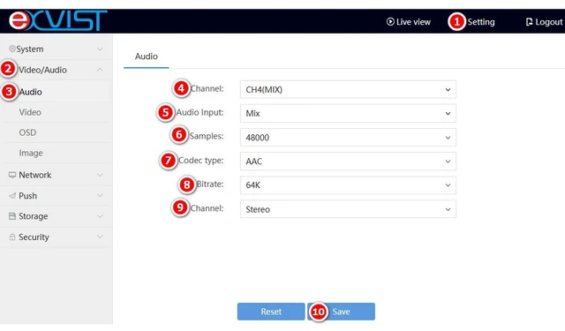This screenshot has width=565, height=331.
Task: Open the CH4(MIX) channel dropdown
Action: 348,90
